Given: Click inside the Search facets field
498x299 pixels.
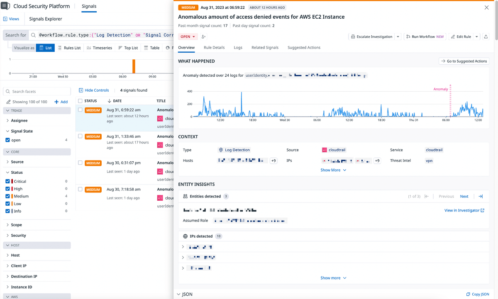Looking at the screenshot, I should pyautogui.click(x=37, y=91).
